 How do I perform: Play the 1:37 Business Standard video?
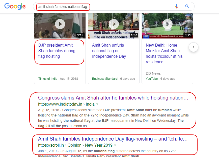point(114,24)
